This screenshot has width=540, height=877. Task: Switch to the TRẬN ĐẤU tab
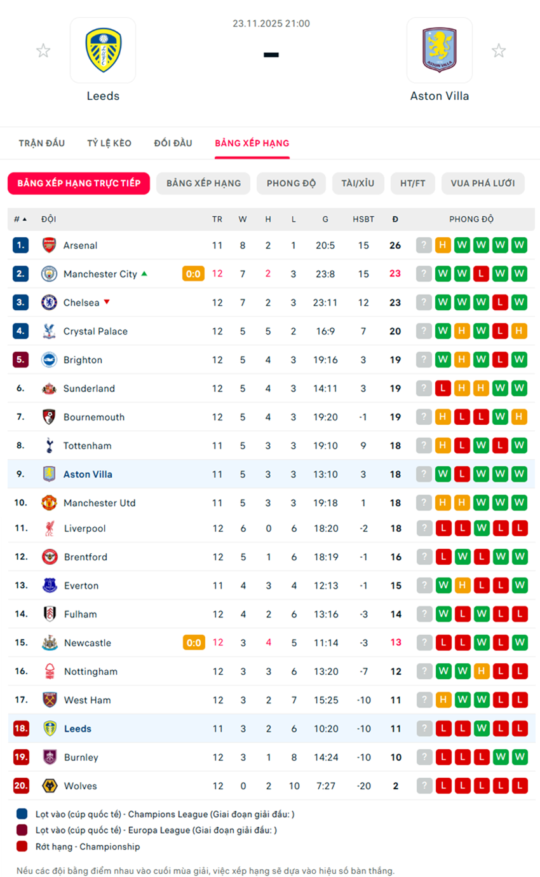coord(42,143)
